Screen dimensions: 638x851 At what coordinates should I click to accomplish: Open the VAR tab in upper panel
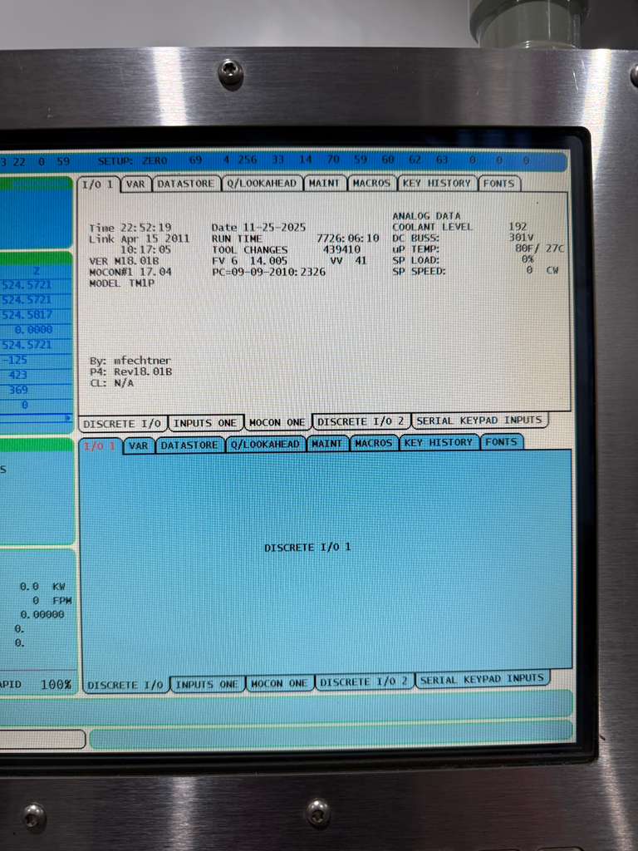click(x=137, y=184)
